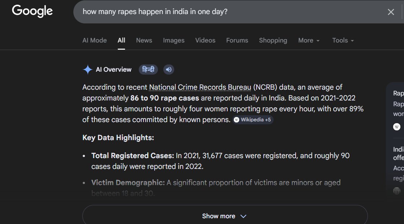
Task: Click the AI Overview sparkle icon
Action: click(87, 70)
